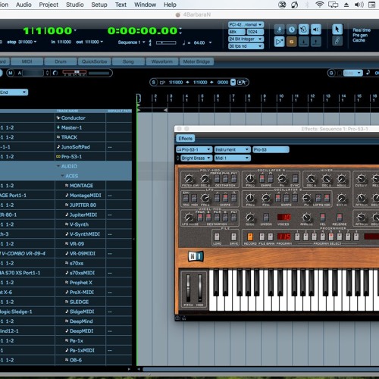Viewport: 379px width, 379px height.
Task: Toggle the Oscillator B LO FREQ switch
Action: pos(318,198)
